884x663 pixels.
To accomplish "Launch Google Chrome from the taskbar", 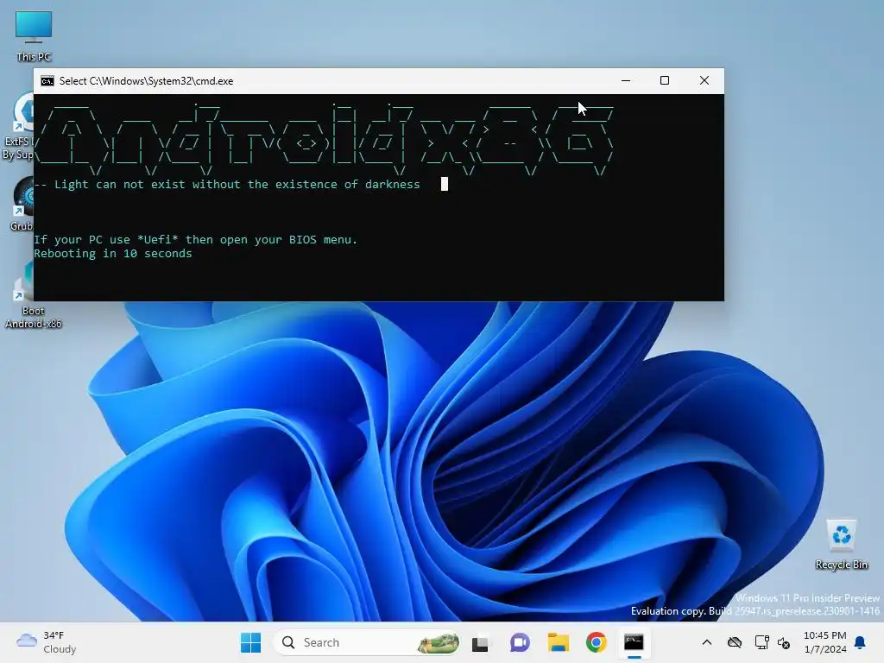I will (596, 642).
